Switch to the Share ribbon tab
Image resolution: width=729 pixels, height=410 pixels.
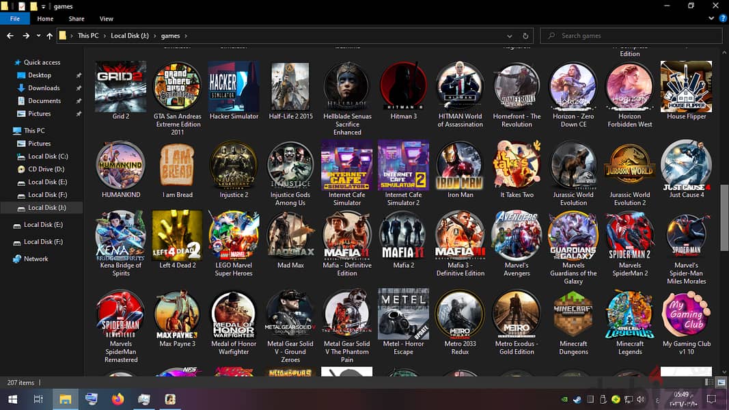coord(77,18)
